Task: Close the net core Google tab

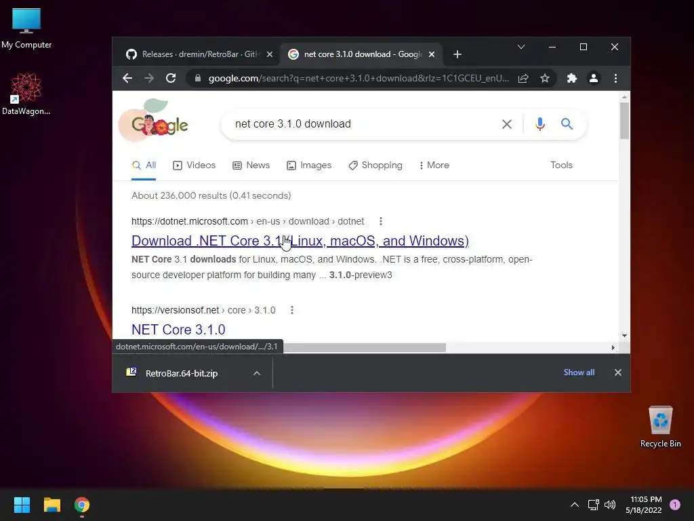Action: tap(432, 54)
